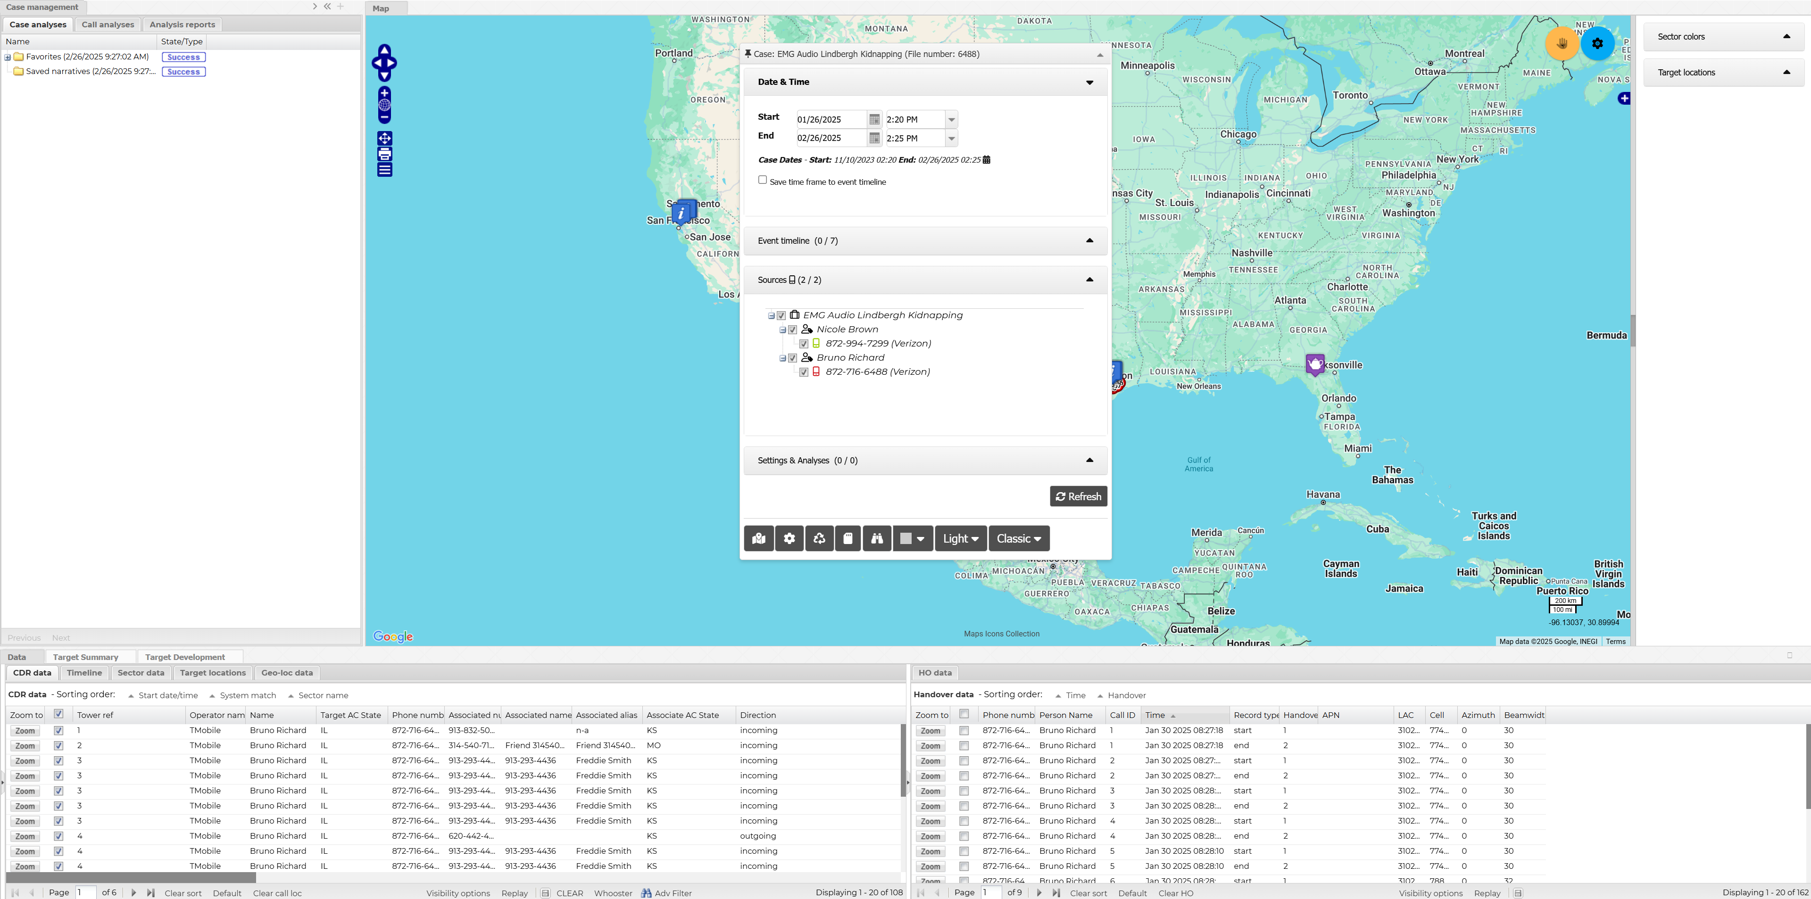Click the CDR page number input field

pos(86,893)
